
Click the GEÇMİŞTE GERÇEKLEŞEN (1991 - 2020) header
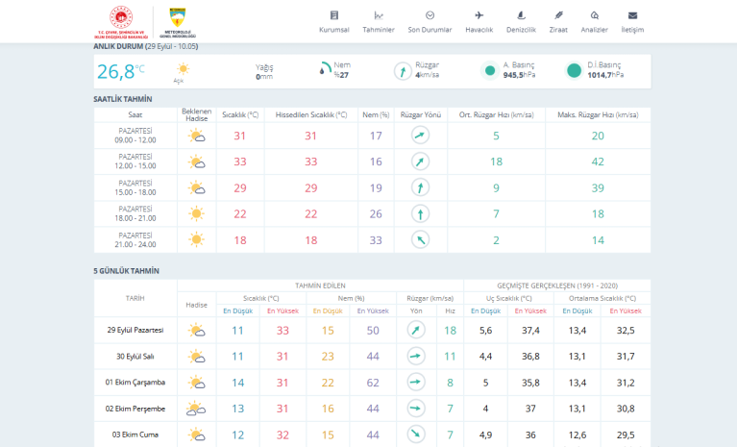pos(557,286)
